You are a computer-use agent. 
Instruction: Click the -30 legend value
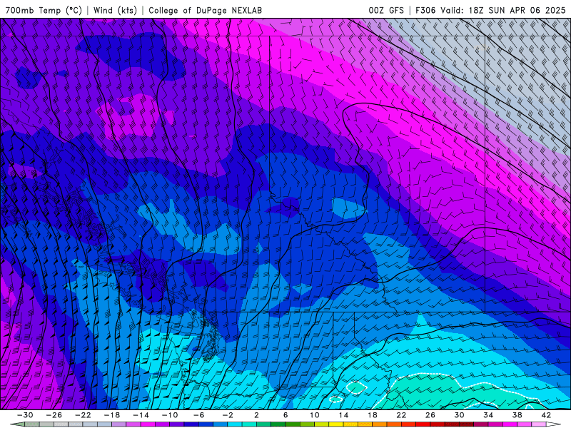[25, 415]
